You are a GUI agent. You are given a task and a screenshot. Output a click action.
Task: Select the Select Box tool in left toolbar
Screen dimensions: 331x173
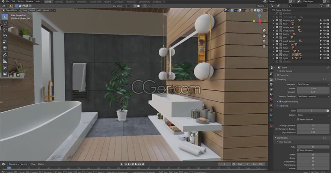[5, 17]
